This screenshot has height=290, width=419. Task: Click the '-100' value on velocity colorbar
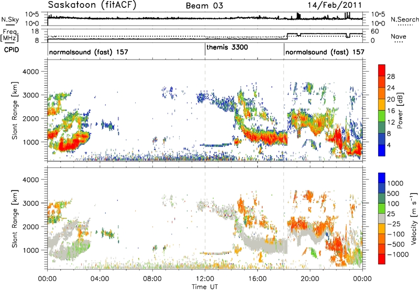396,234
